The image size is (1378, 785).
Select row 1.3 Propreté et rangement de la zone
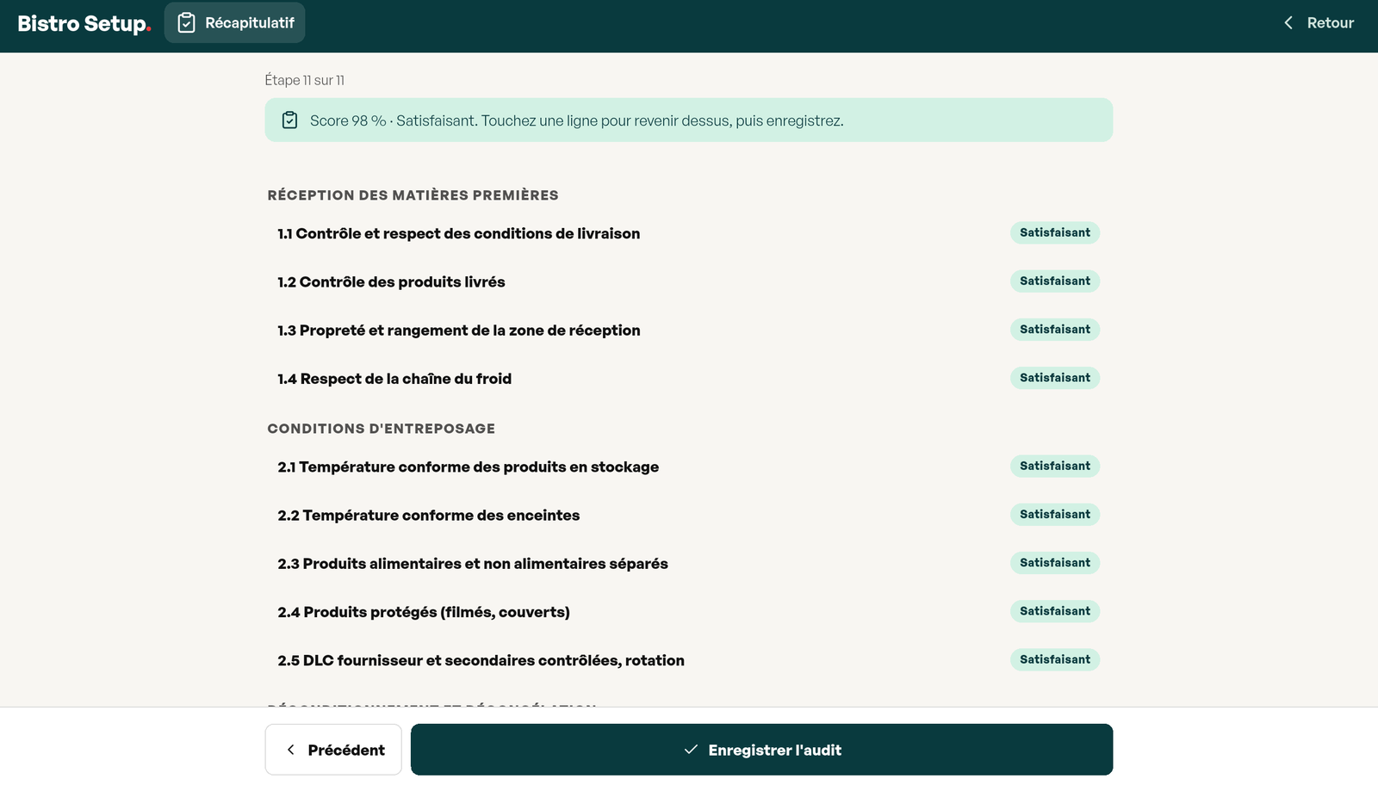[x=689, y=330]
